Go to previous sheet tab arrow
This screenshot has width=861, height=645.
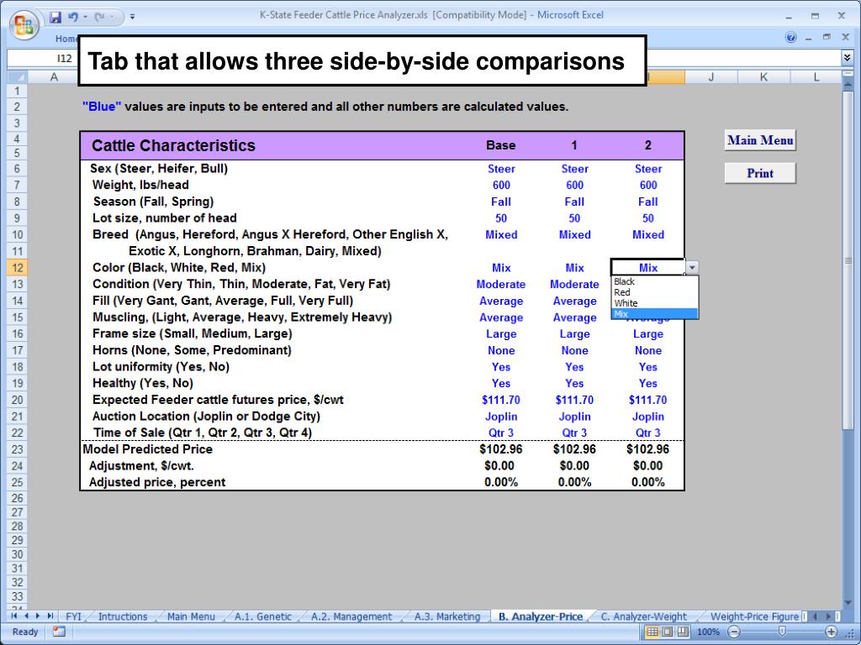pyautogui.click(x=26, y=616)
